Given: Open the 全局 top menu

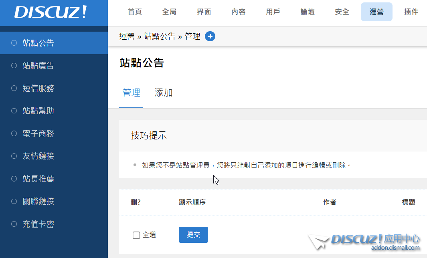Looking at the screenshot, I should [169, 12].
